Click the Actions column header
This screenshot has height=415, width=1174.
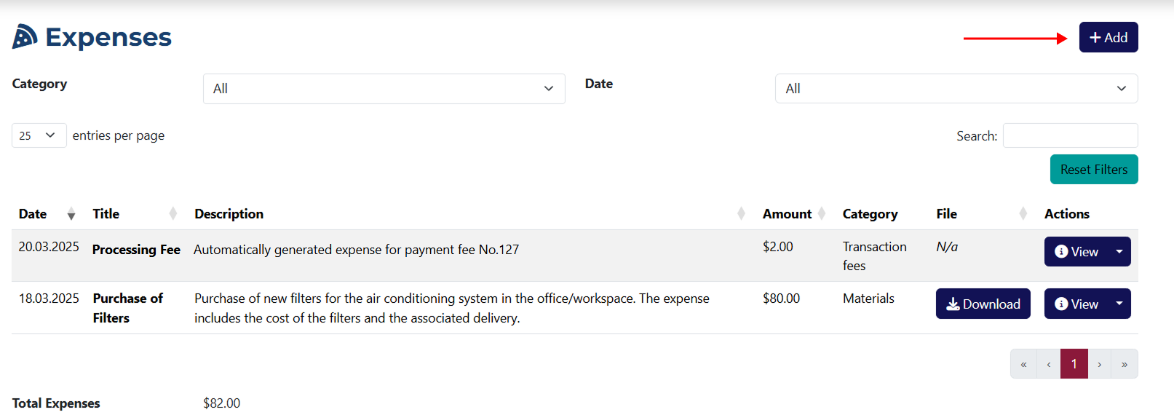[1066, 214]
